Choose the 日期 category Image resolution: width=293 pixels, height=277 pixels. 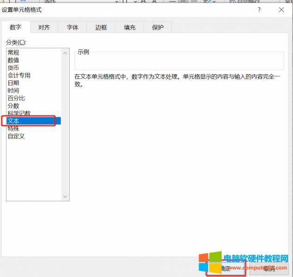pos(13,83)
